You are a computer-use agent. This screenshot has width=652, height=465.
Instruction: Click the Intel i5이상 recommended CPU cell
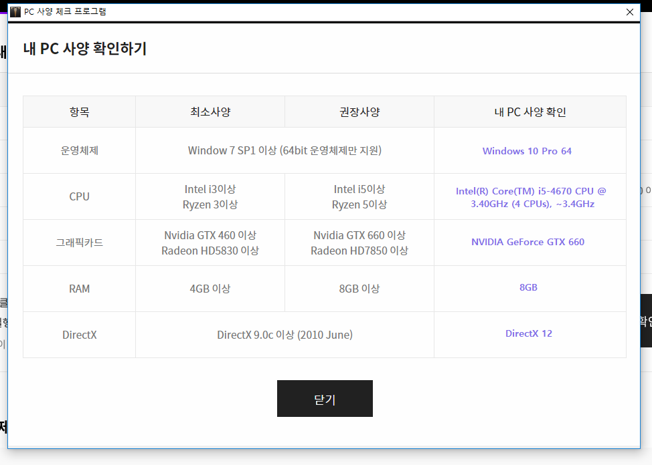(359, 190)
